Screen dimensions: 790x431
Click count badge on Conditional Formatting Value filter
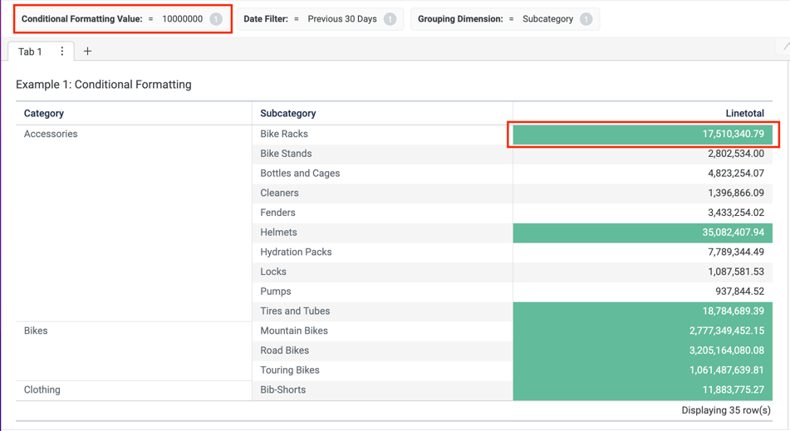pos(216,19)
